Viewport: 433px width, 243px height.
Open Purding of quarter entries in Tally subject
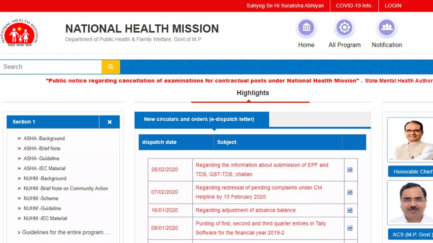tap(261, 228)
